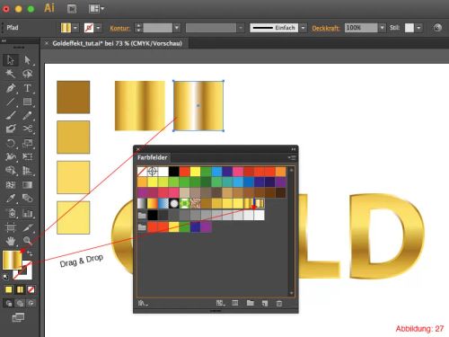Image resolution: width=449 pixels, height=337 pixels.
Task: Pick the Registration swatch (crosshair)
Action: coord(153,172)
